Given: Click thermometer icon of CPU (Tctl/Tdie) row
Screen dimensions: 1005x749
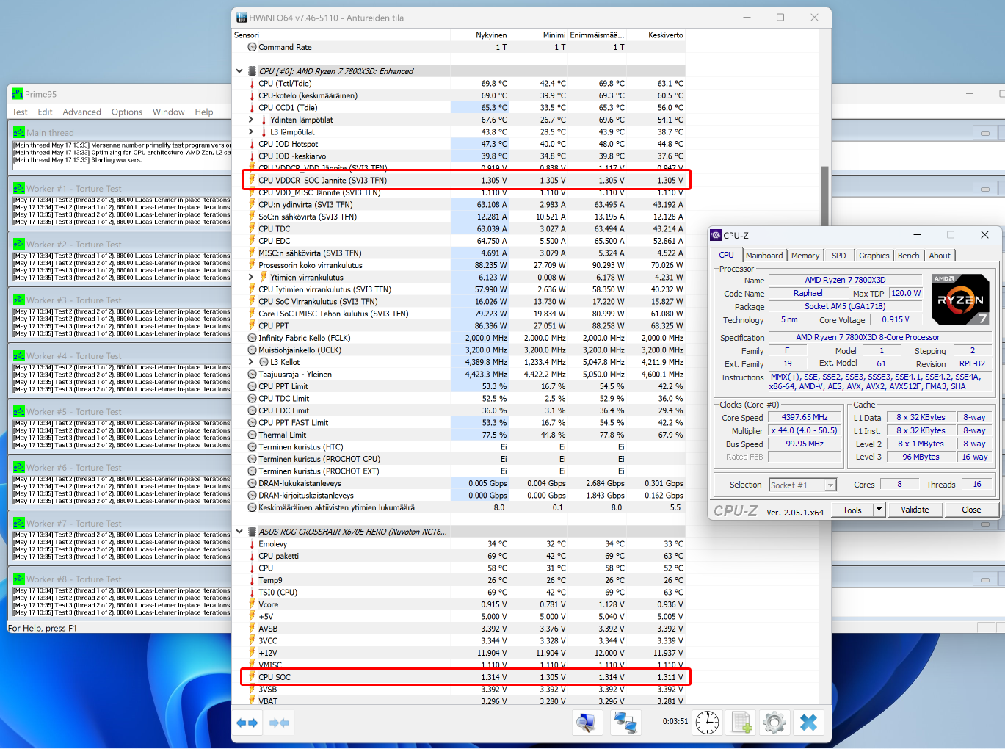Looking at the screenshot, I should [252, 84].
